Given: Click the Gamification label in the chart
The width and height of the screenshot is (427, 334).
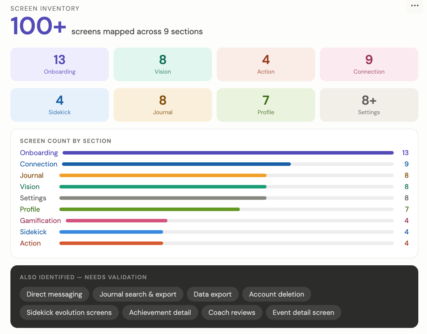Looking at the screenshot, I should coord(40,221).
